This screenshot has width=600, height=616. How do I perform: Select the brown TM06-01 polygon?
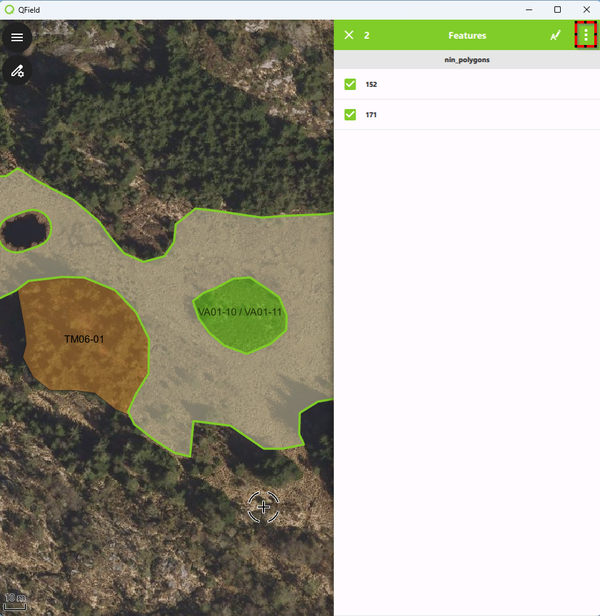(x=84, y=339)
